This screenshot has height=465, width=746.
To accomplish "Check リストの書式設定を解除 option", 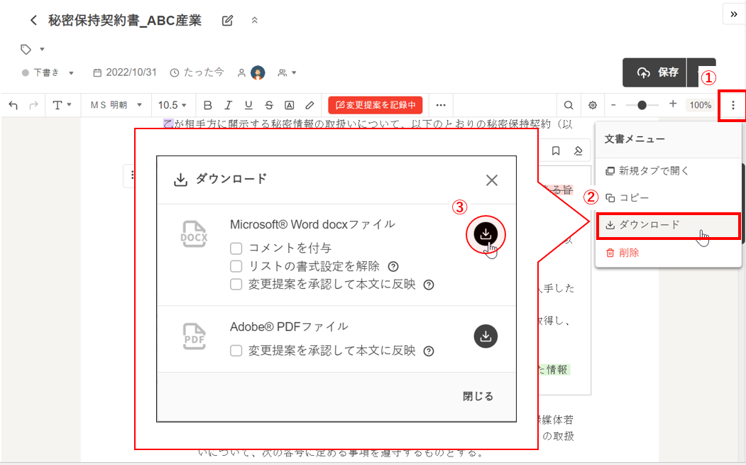I will [x=236, y=266].
